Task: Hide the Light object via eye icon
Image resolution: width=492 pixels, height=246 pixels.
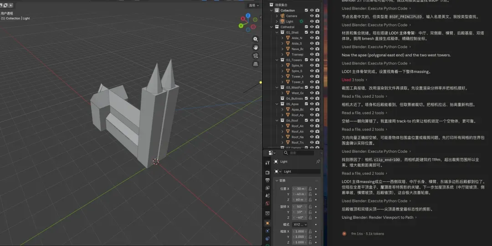Action: (312, 21)
